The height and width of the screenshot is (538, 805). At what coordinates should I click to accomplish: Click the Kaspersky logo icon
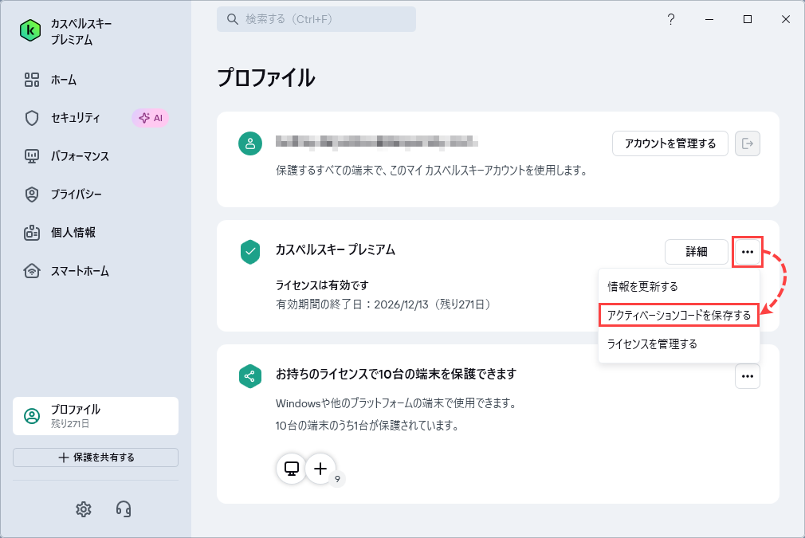tap(30, 31)
